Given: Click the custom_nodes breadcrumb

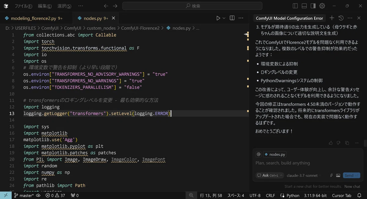Looking at the screenshot, I should [101, 28].
